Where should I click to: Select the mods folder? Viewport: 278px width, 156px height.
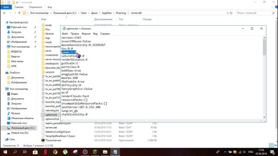tap(48, 42)
